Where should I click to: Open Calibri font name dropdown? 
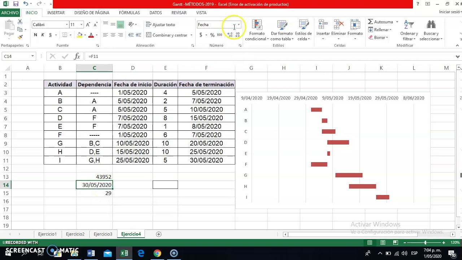[67, 25]
